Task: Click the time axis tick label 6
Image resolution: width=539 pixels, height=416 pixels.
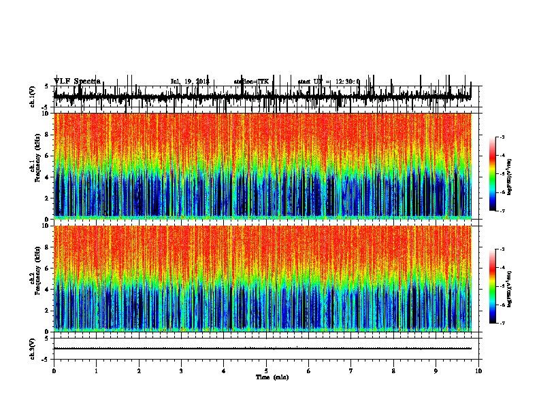Action: pos(309,371)
